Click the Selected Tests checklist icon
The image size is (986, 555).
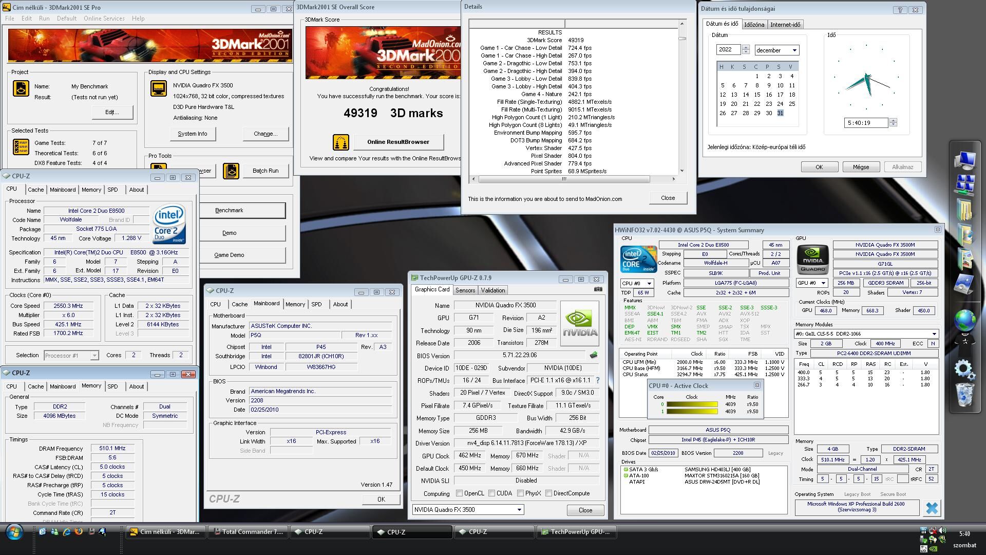[x=21, y=147]
